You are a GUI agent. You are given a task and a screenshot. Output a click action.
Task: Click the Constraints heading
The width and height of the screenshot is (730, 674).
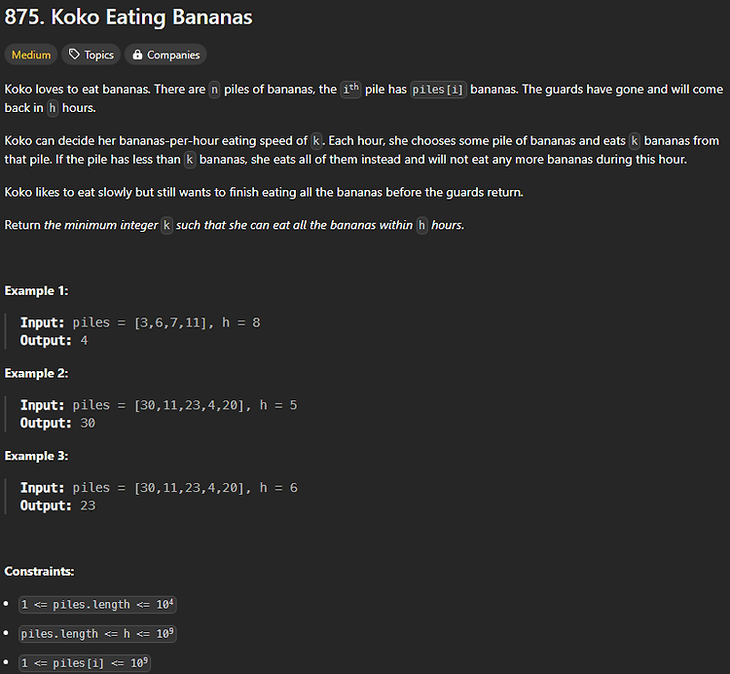point(39,571)
